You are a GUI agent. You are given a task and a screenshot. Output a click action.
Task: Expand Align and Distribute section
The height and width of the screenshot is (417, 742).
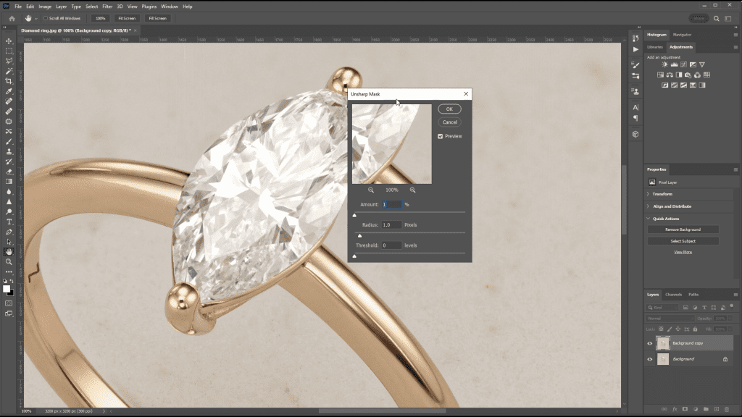pos(649,206)
